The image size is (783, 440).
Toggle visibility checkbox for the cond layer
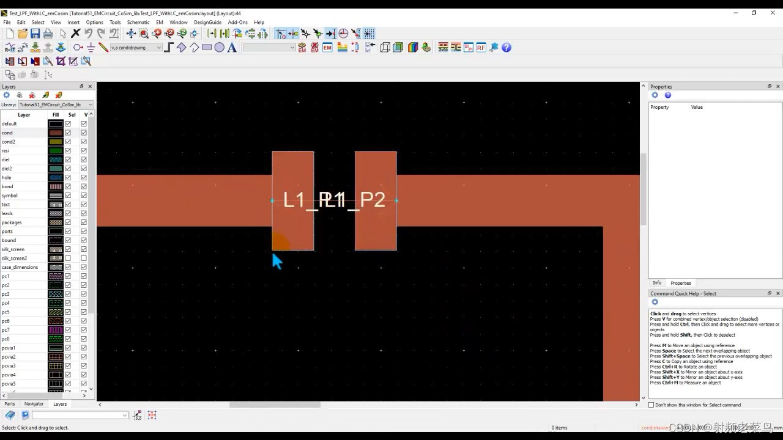point(83,133)
